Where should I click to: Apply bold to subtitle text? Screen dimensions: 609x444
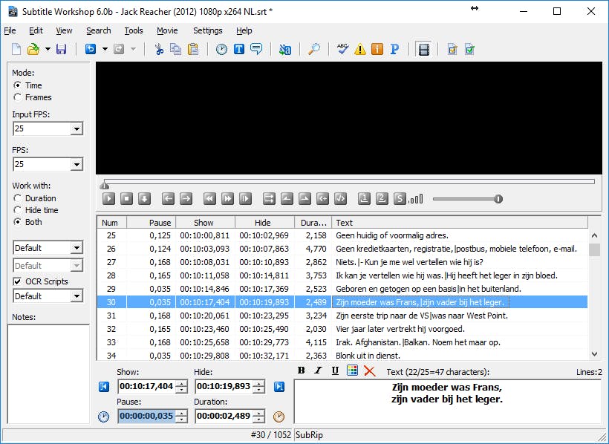[302, 370]
